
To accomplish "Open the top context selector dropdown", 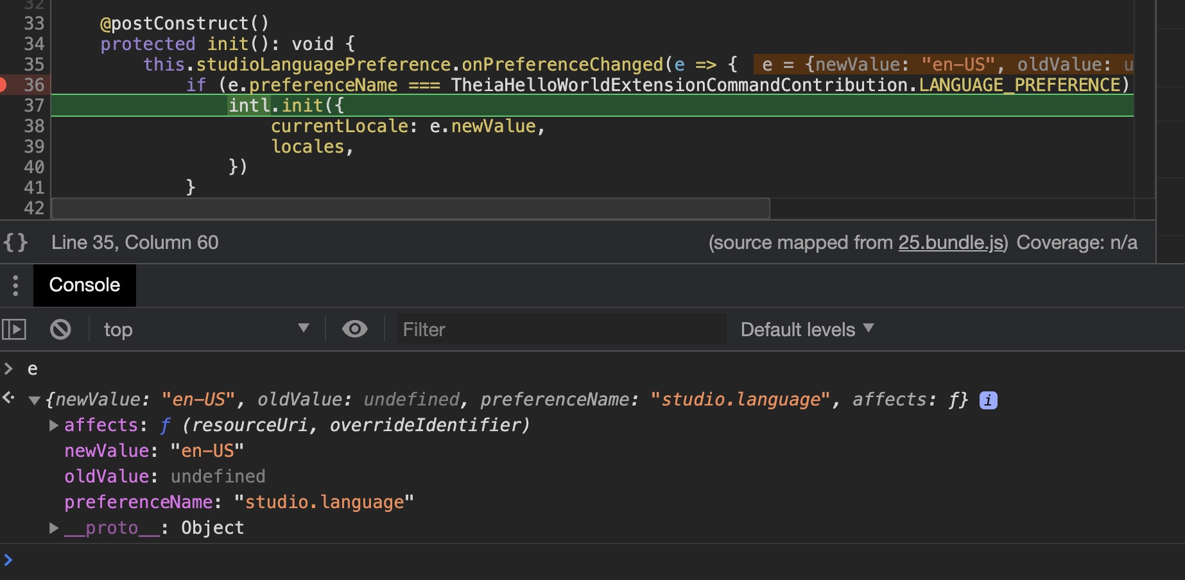I will (206, 330).
